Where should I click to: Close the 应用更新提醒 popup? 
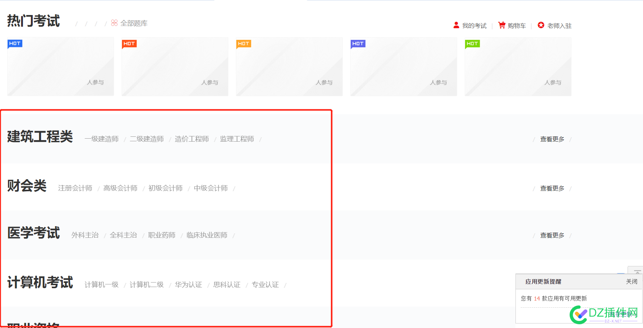point(632,281)
